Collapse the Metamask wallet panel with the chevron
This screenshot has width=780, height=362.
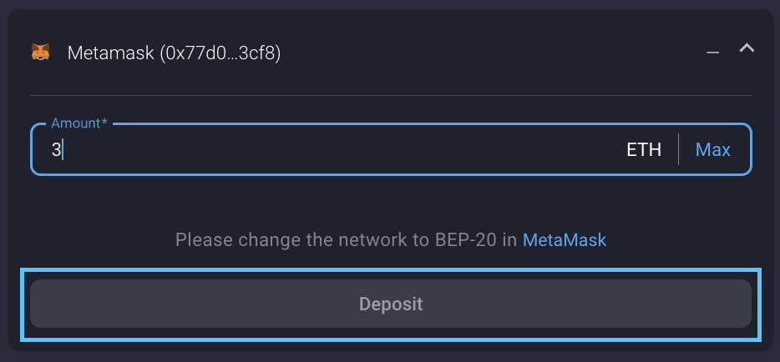tap(747, 48)
